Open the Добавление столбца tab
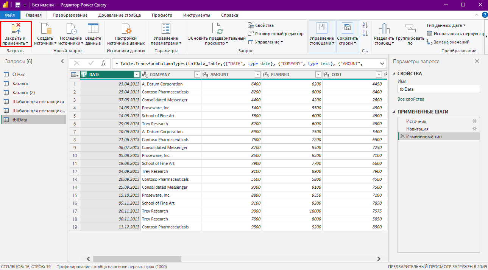The image size is (488, 270). [x=119, y=15]
